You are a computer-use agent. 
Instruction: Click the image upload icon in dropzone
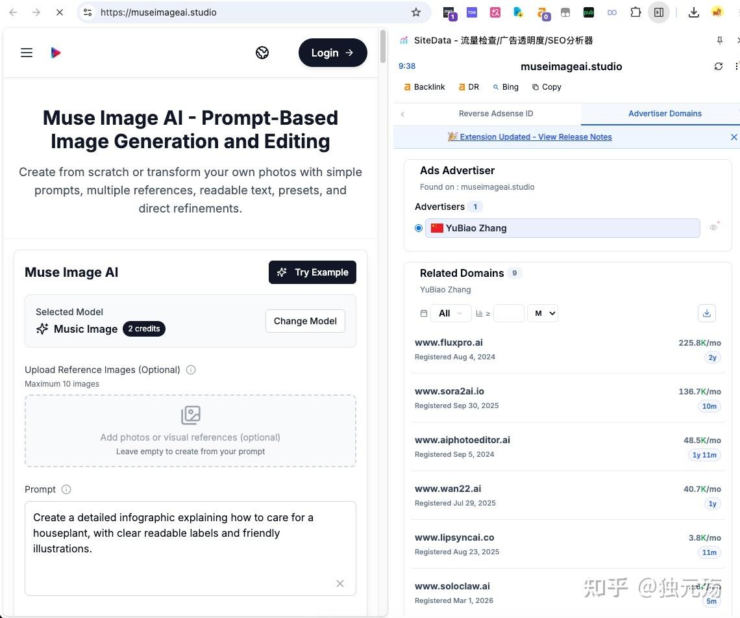pos(191,415)
